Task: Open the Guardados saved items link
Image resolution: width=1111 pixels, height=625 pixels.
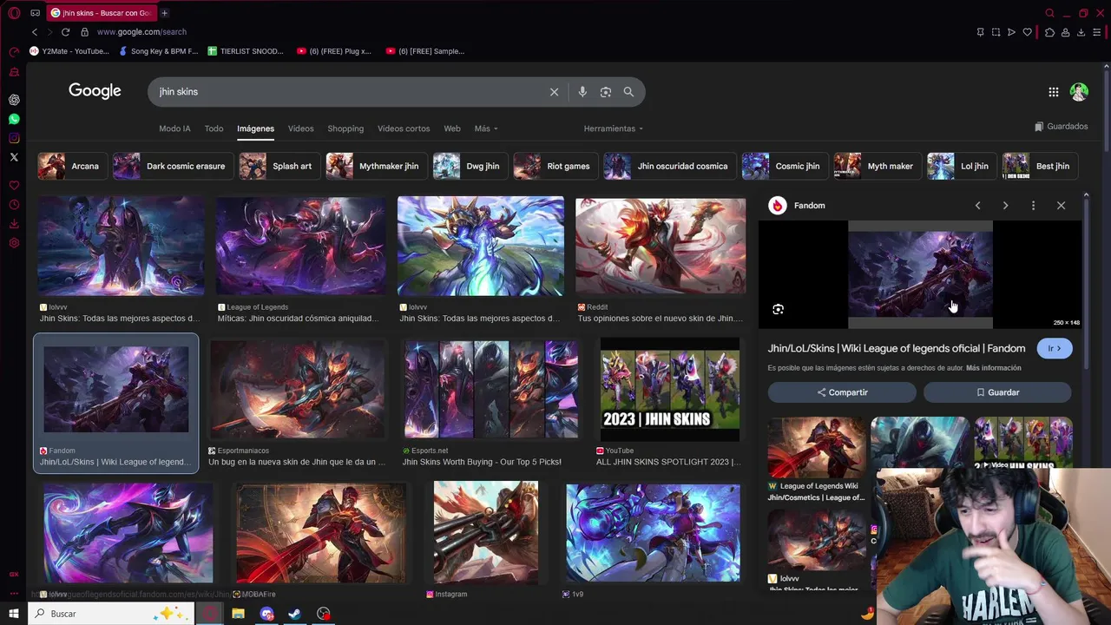Action: pos(1061,127)
